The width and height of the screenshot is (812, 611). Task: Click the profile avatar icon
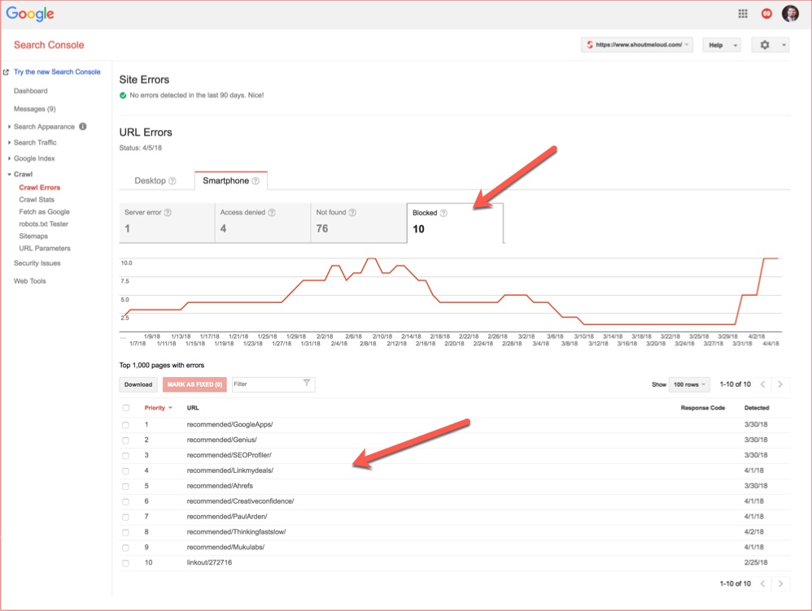coord(790,13)
